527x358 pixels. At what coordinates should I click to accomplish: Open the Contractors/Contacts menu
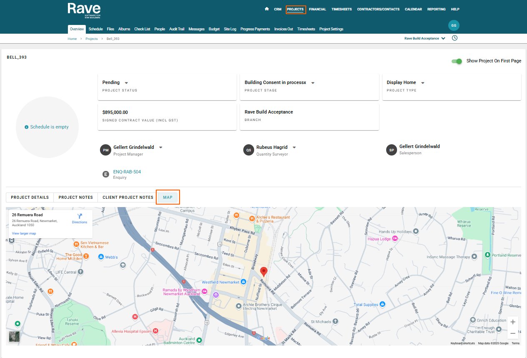coord(378,9)
